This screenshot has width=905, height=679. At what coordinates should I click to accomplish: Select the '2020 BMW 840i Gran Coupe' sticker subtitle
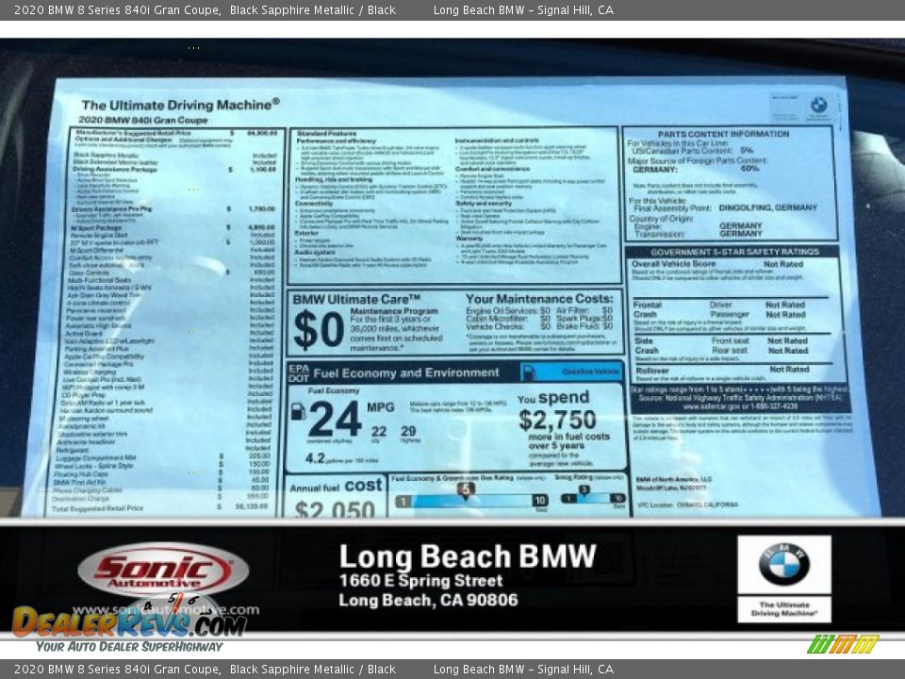tap(142, 120)
